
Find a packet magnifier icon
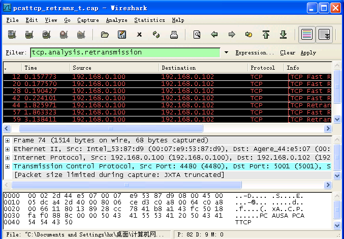pyautogui.click(x=197, y=35)
